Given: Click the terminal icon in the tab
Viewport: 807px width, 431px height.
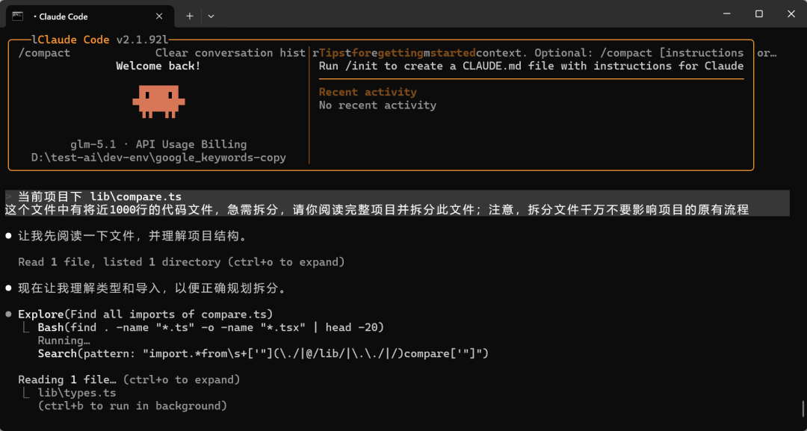Looking at the screenshot, I should click(17, 16).
